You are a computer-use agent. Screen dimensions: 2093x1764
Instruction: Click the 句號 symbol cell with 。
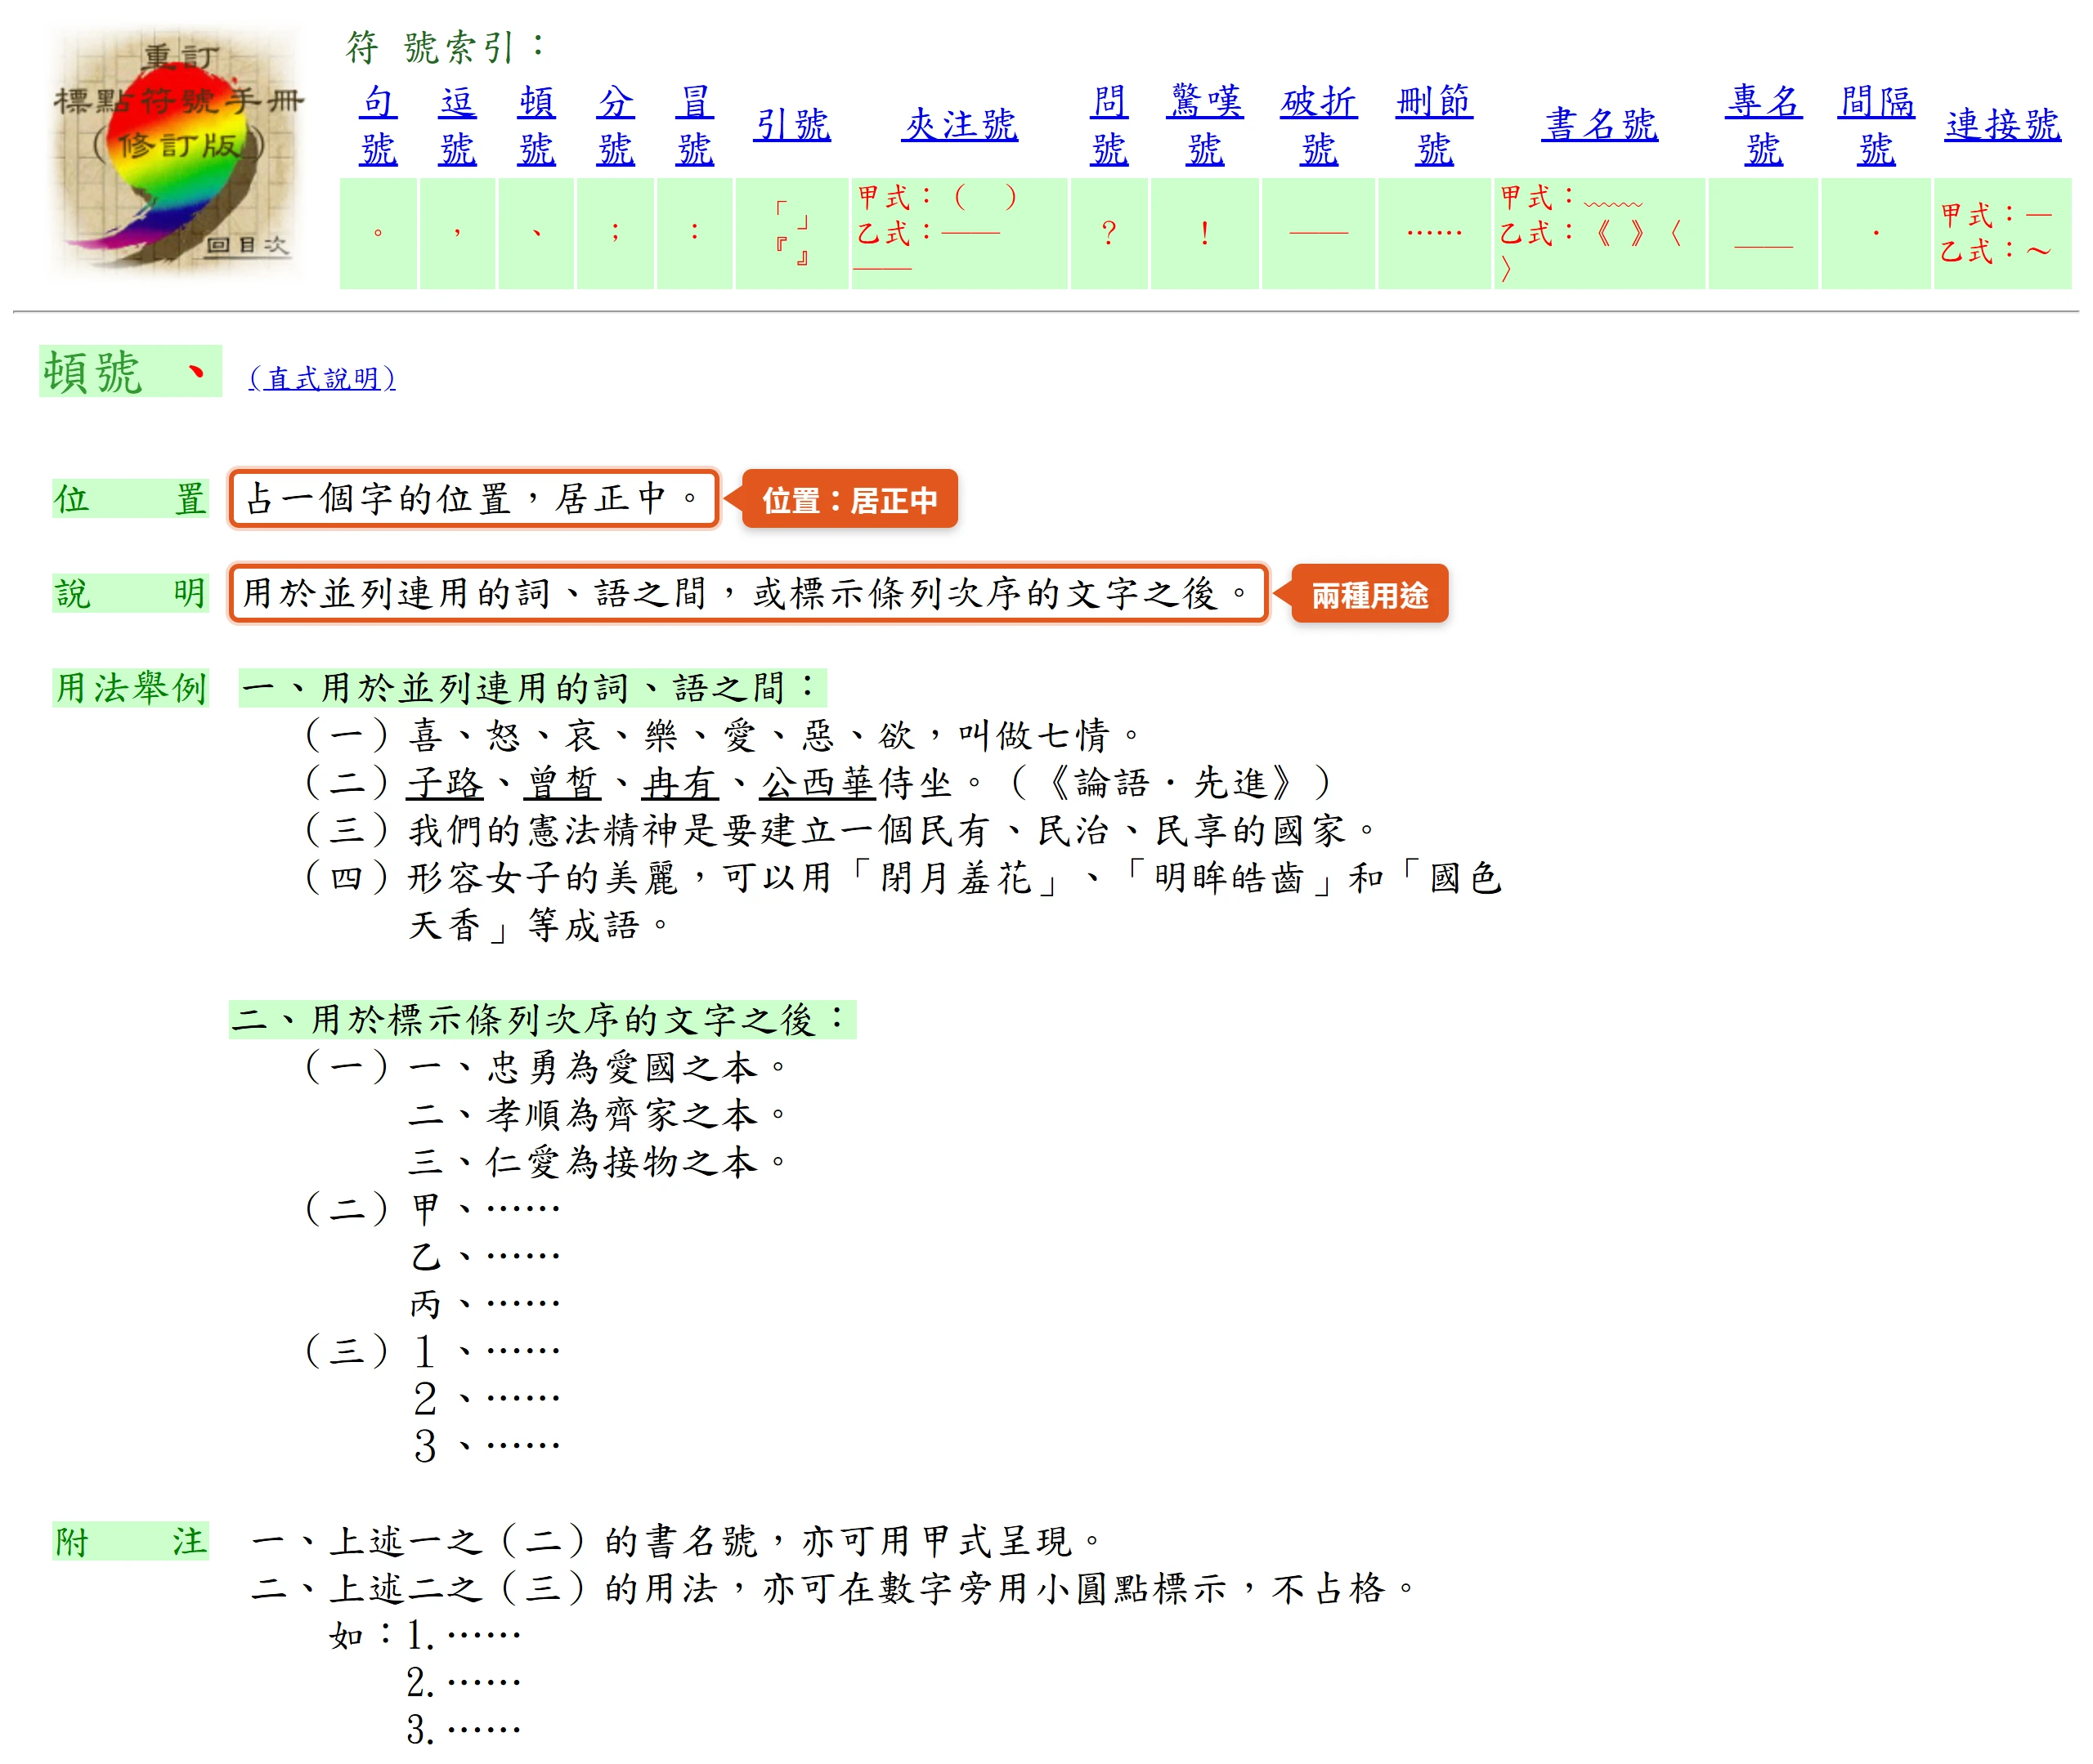379,234
